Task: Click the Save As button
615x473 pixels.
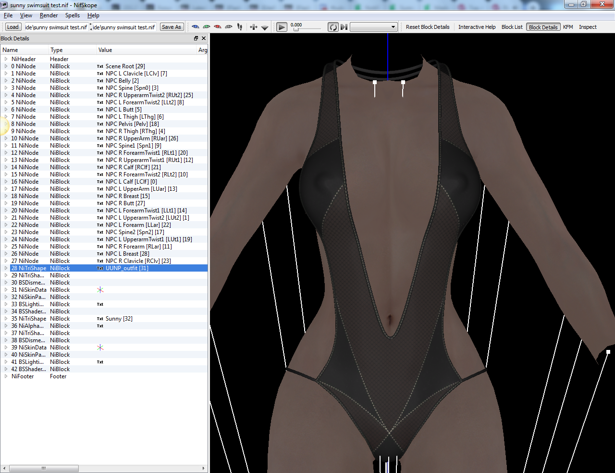Action: (x=172, y=27)
